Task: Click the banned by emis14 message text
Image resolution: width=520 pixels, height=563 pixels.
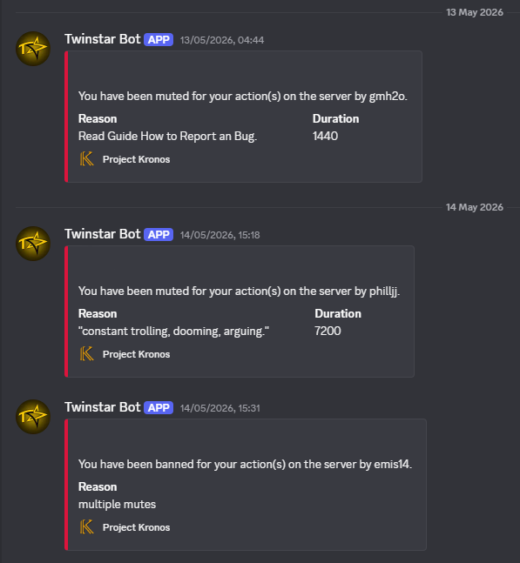Action: point(245,465)
